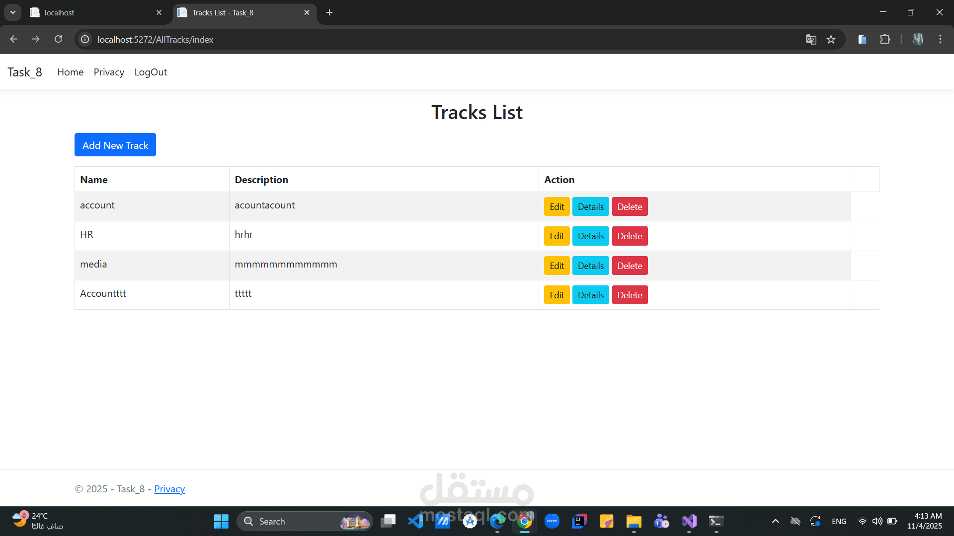954x536 pixels.
Task: Click LogOut in the navbar
Action: coord(151,72)
